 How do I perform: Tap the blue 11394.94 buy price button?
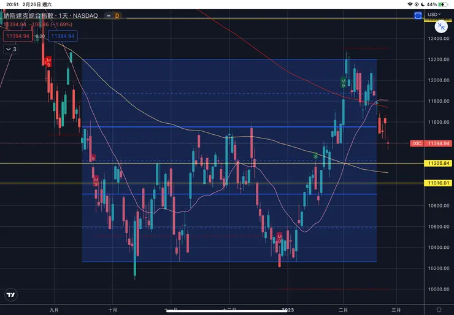coord(63,36)
